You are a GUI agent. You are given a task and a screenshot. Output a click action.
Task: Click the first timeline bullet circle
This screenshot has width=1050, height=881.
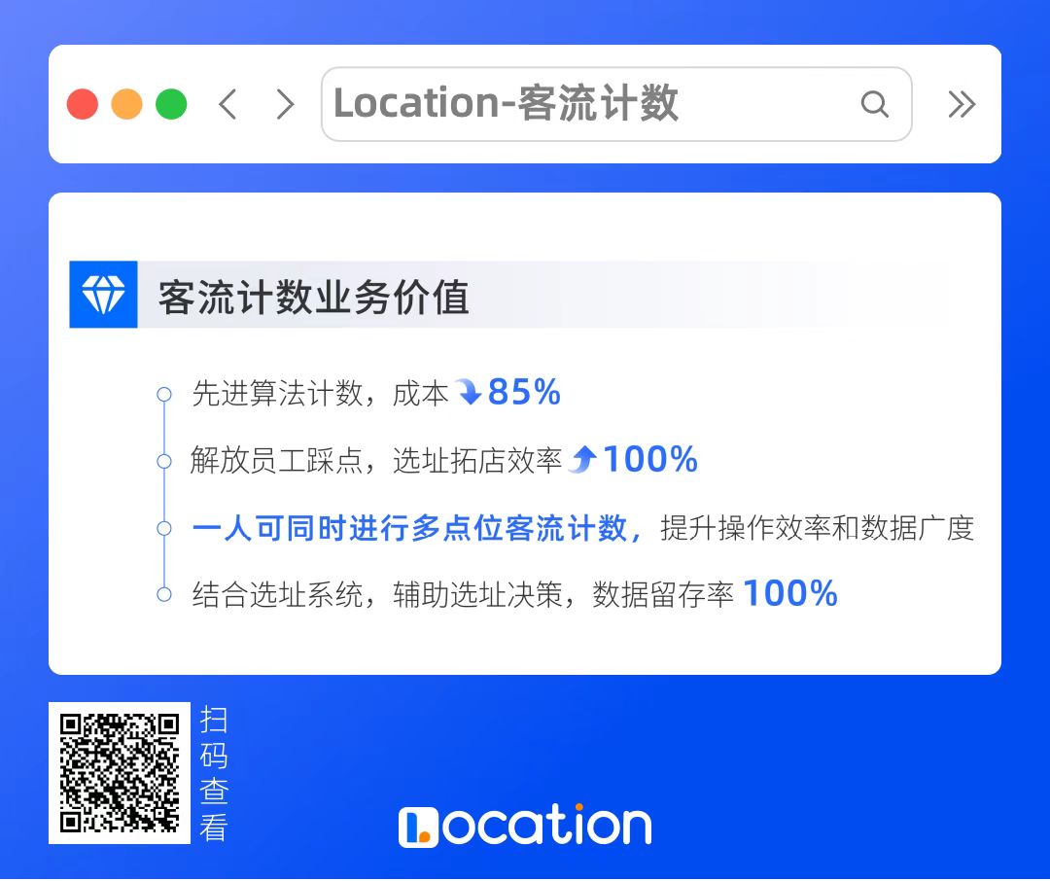pos(164,394)
